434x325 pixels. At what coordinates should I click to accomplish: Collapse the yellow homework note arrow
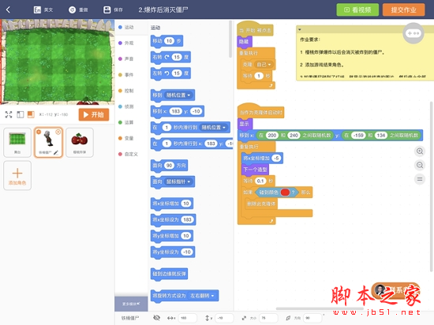[x=300, y=29]
